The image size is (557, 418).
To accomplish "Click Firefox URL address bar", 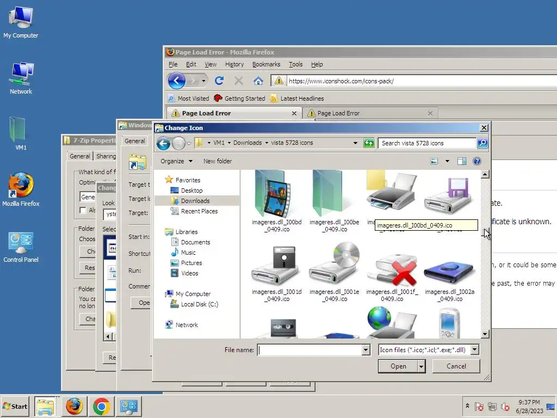I will (421, 81).
